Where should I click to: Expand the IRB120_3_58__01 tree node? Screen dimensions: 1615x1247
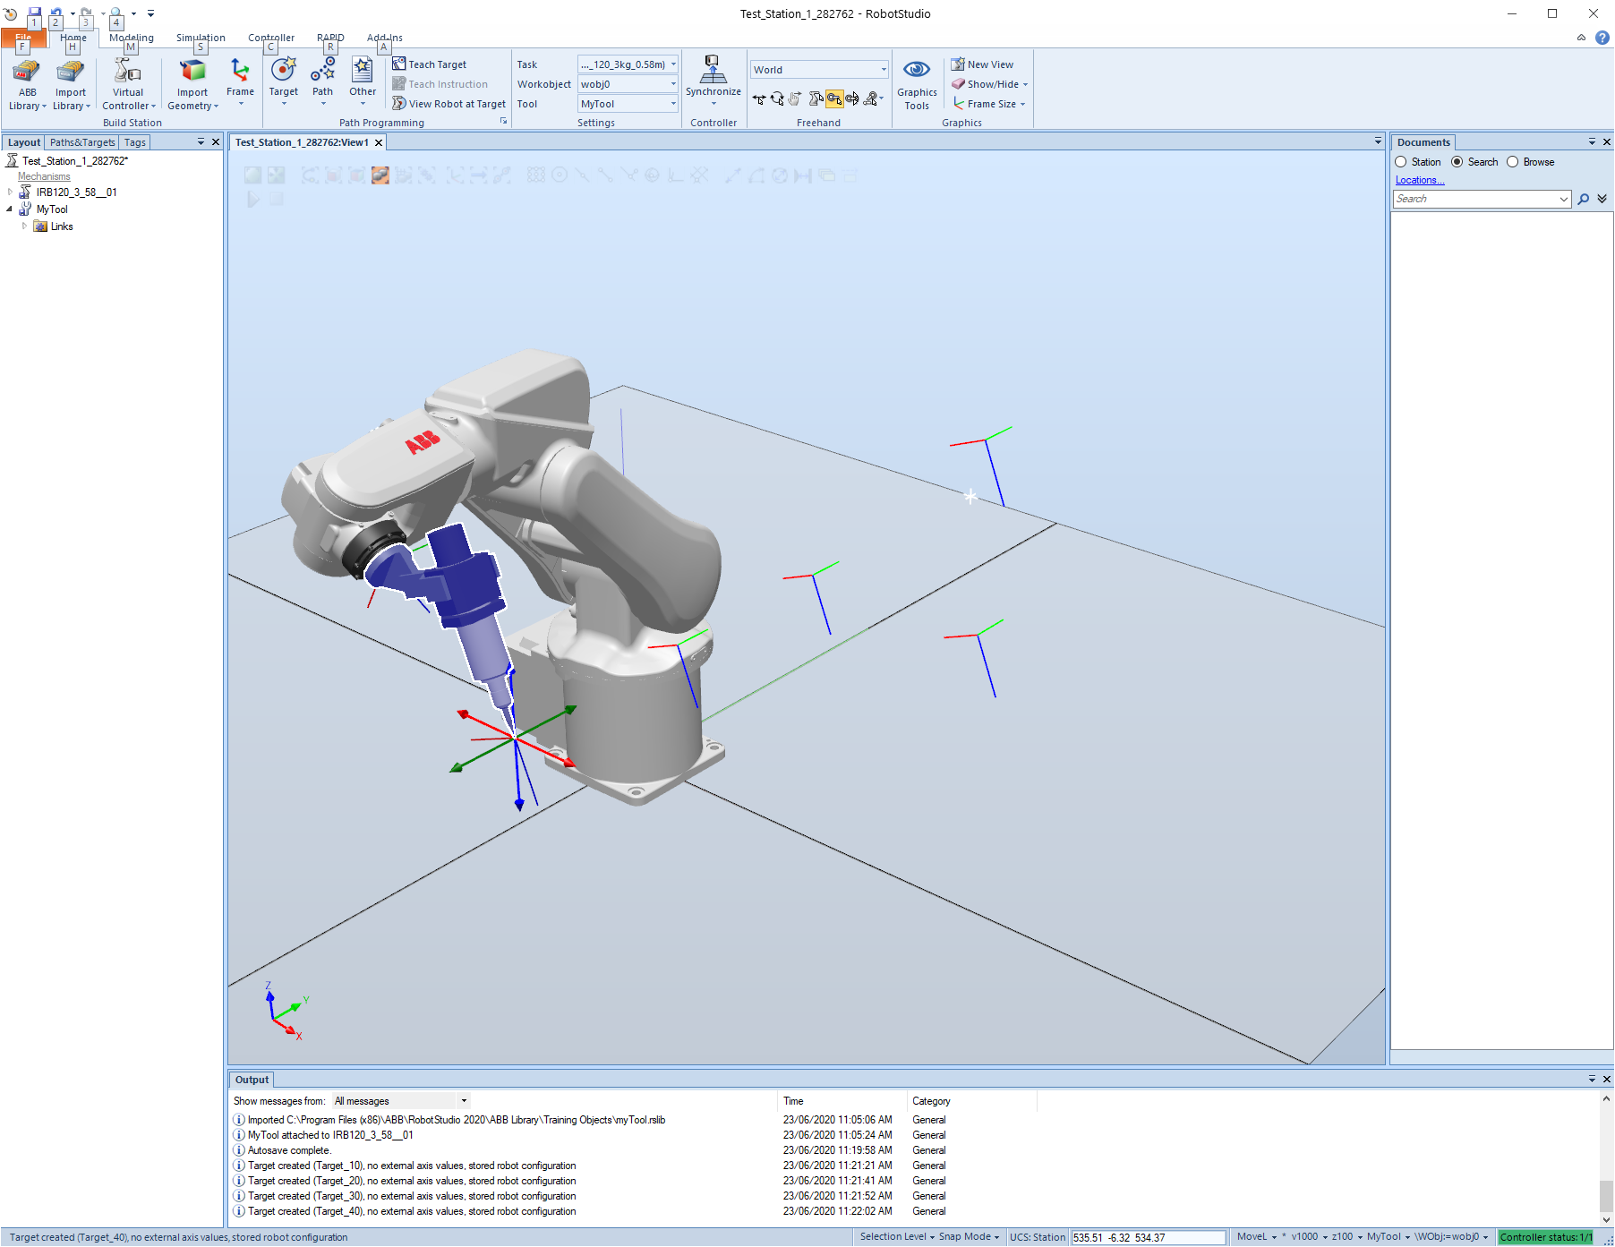pyautogui.click(x=10, y=192)
